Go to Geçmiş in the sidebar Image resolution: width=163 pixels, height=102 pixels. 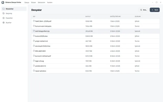pos(14,14)
